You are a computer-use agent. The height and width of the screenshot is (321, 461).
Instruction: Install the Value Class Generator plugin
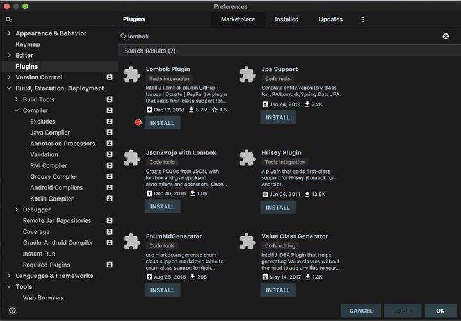(278, 290)
